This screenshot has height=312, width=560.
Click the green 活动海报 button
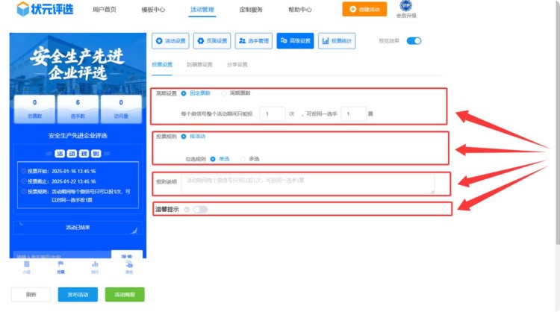point(125,294)
